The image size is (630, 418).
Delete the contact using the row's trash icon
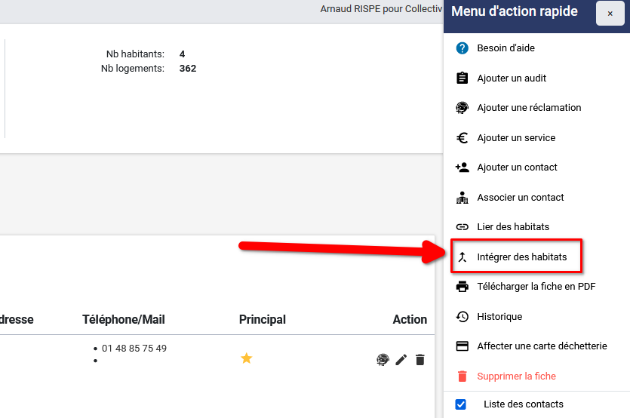(x=420, y=360)
